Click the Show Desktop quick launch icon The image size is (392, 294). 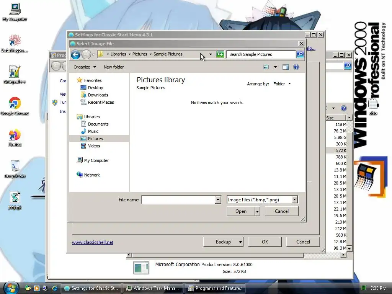46,288
